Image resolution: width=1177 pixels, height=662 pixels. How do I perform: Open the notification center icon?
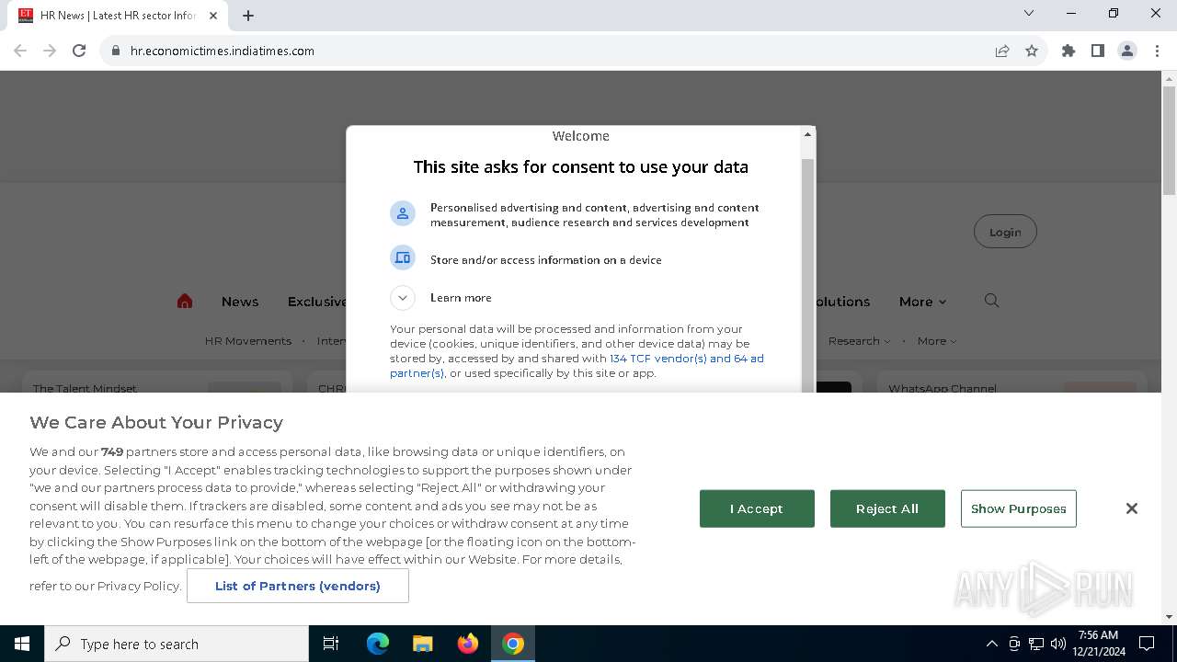[x=1147, y=644]
